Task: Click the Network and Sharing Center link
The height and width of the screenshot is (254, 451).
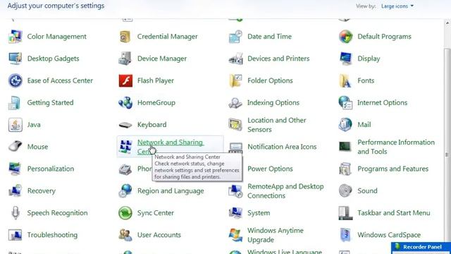Action: (171, 147)
